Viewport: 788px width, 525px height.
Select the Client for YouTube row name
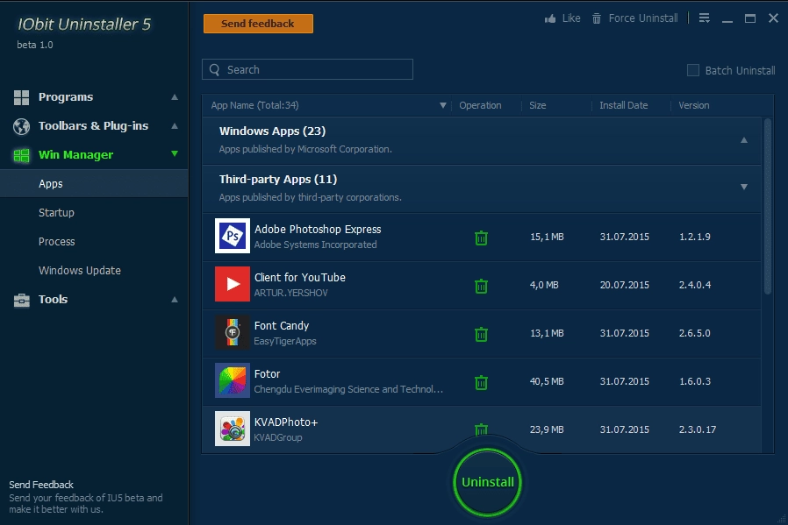299,278
